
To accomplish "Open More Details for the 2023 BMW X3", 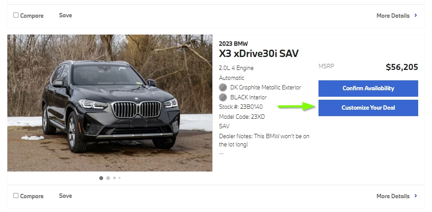I will (x=393, y=196).
